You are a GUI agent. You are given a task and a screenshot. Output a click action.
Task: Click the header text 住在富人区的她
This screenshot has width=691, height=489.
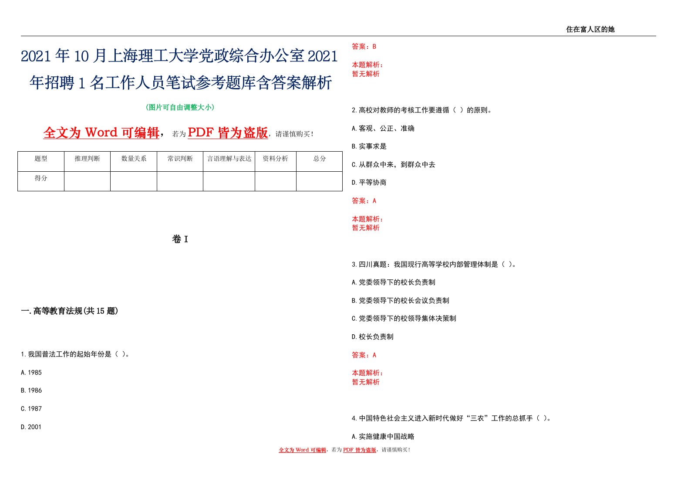[x=590, y=29]
